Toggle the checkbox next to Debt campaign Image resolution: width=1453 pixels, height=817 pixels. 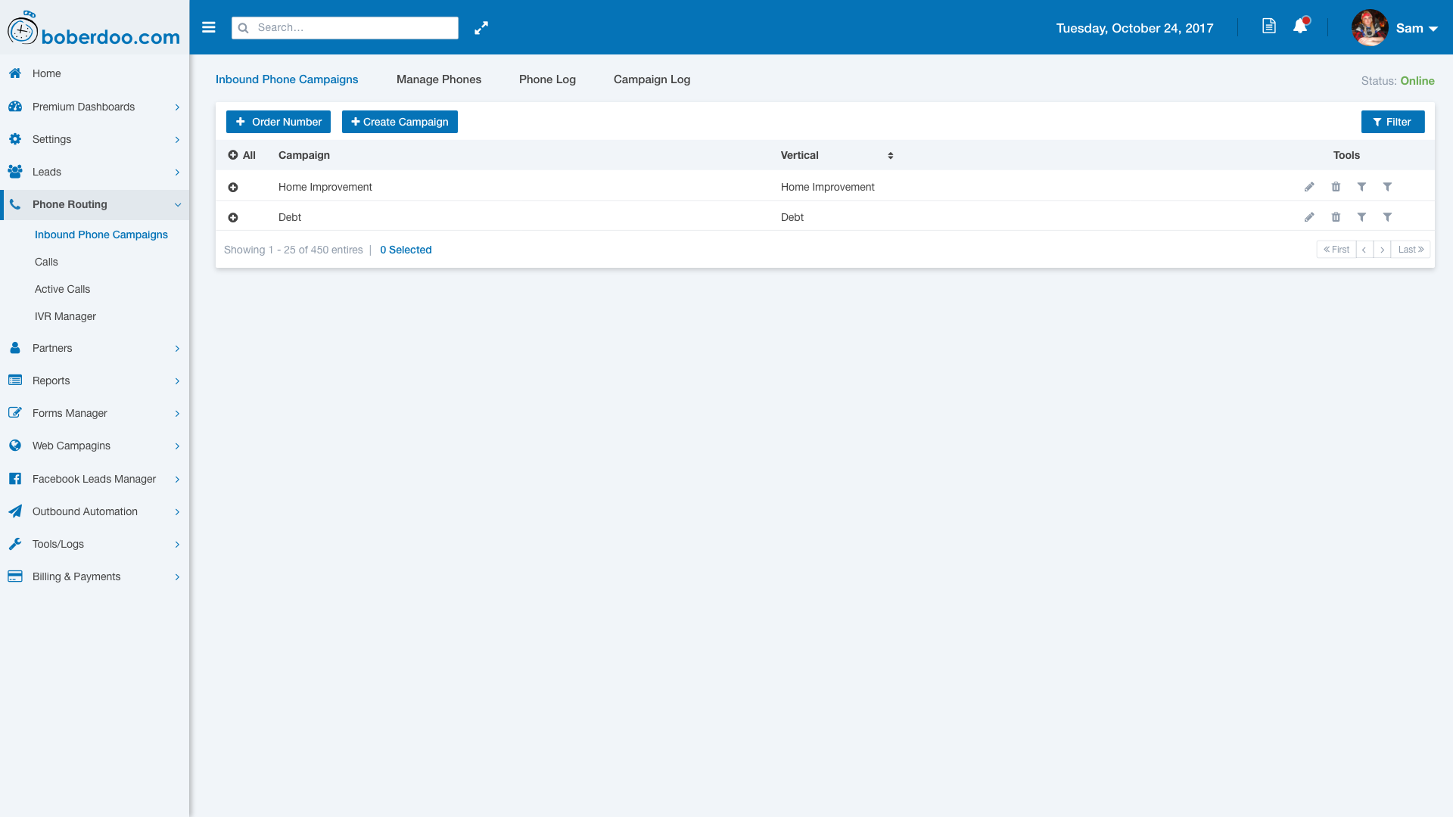point(232,217)
